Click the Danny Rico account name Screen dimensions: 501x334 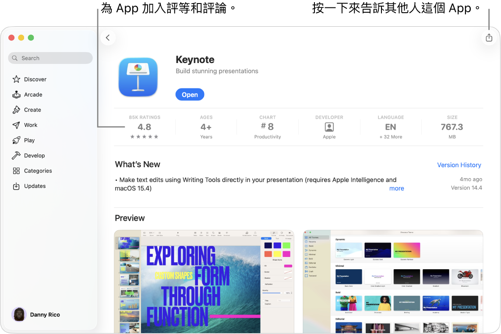point(45,315)
